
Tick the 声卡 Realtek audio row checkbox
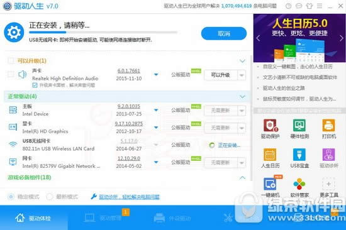tap(11, 74)
